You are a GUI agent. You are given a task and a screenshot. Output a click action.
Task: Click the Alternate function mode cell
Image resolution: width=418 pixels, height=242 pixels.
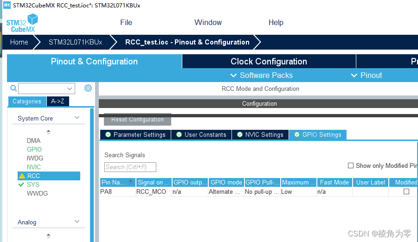point(226,191)
